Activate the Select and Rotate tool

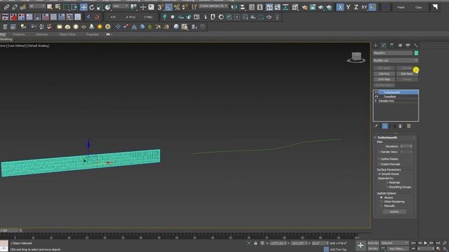pos(92,7)
